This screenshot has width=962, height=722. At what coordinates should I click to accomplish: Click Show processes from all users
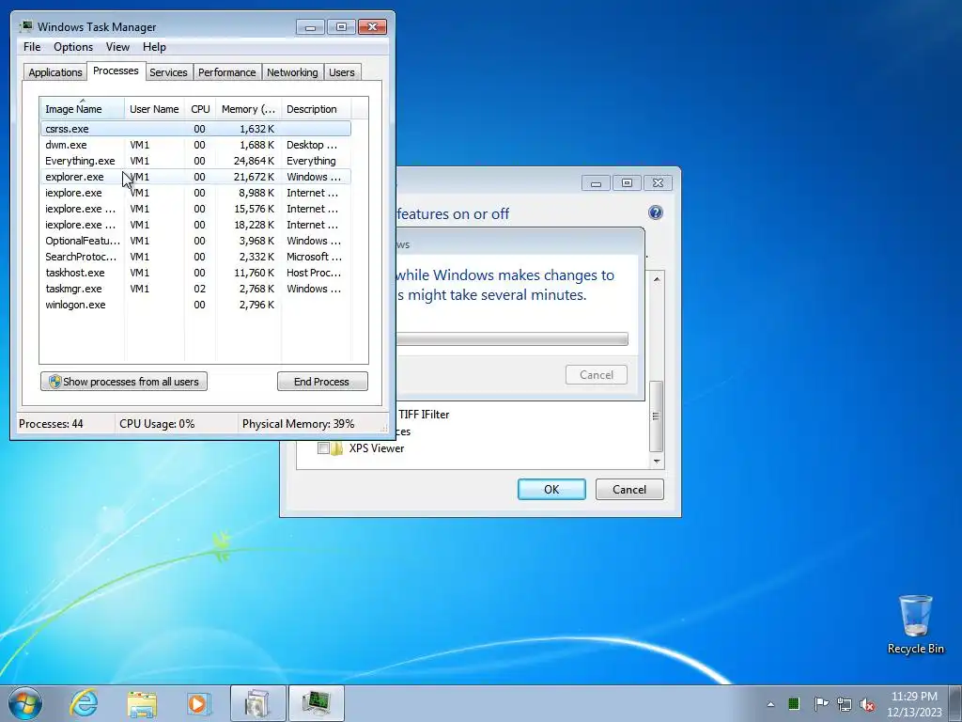click(x=124, y=382)
